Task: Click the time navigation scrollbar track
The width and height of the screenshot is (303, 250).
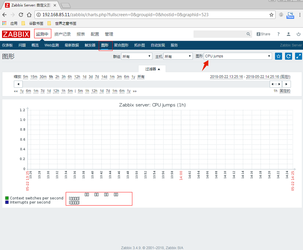Action: (146, 84)
